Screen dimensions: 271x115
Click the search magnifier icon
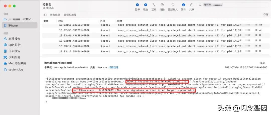click(x=200, y=5)
